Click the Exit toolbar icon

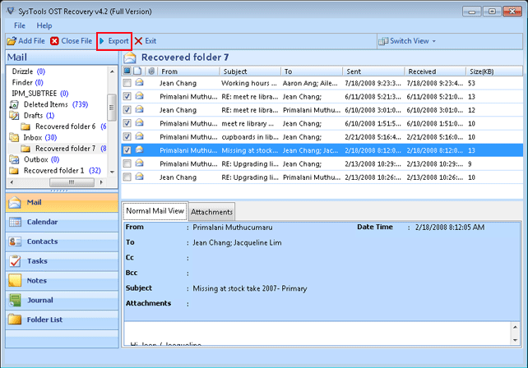point(138,41)
